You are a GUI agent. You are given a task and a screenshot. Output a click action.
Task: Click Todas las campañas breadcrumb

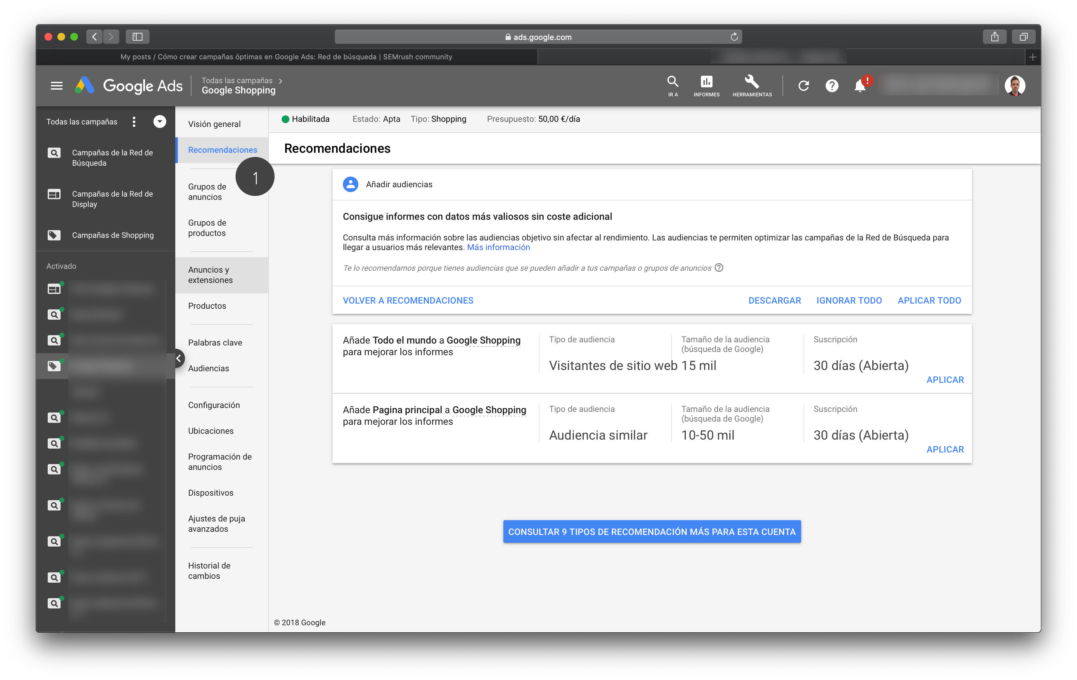tap(237, 81)
